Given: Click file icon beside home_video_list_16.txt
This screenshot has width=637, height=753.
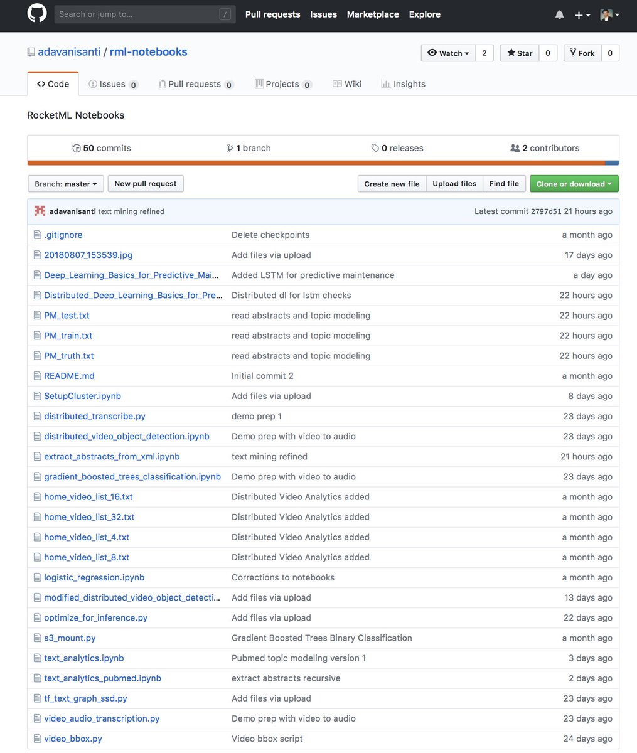Looking at the screenshot, I should click(x=37, y=496).
